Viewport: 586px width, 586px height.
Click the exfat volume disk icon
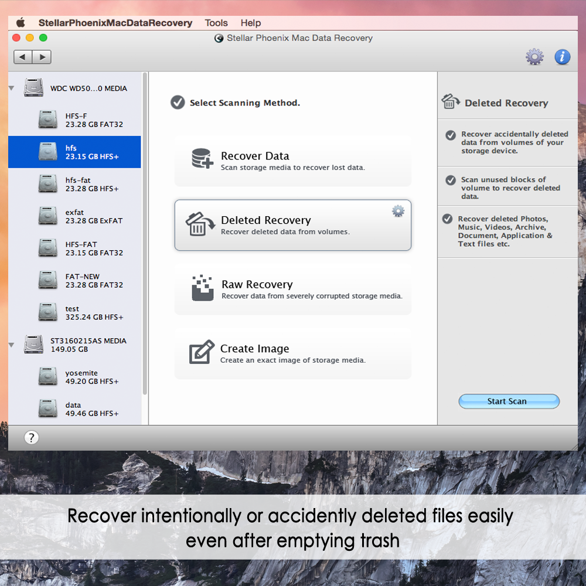click(x=48, y=216)
